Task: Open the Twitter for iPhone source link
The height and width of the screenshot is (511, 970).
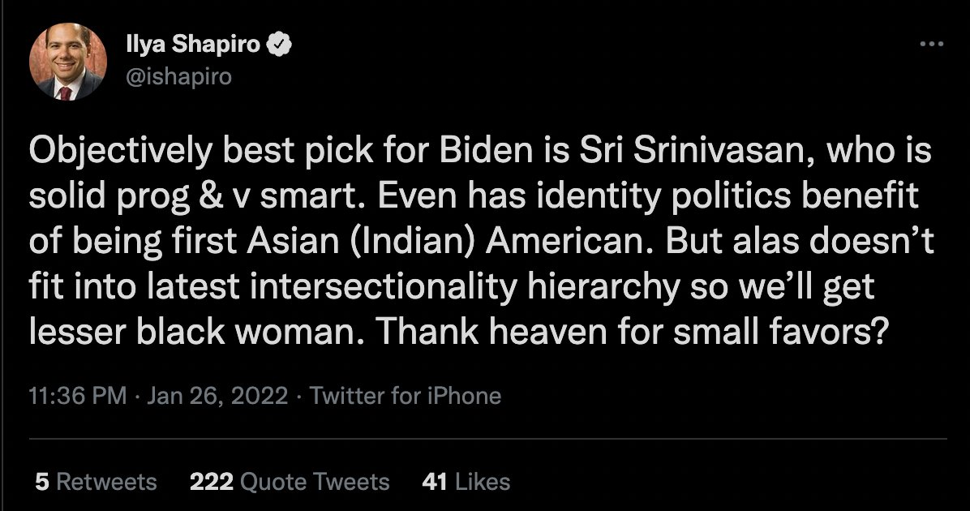Action: 406,396
